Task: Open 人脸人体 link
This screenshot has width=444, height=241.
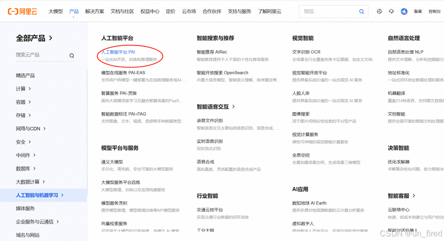Action: point(301,93)
